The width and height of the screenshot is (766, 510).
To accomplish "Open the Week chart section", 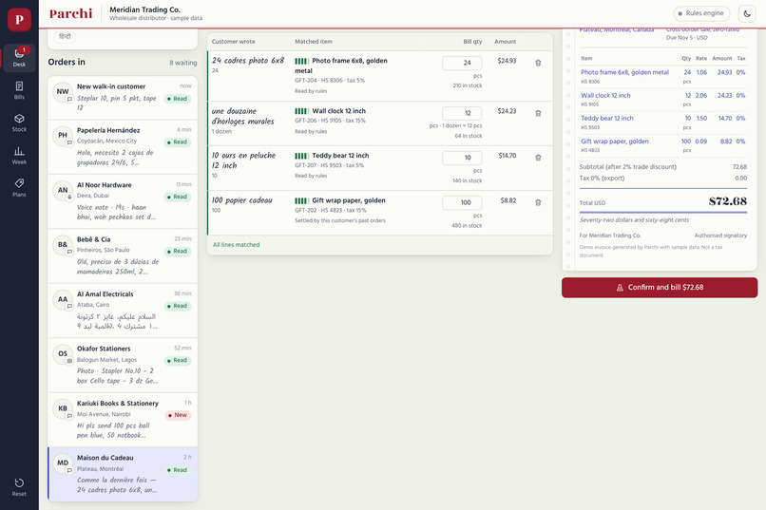I will (19, 155).
